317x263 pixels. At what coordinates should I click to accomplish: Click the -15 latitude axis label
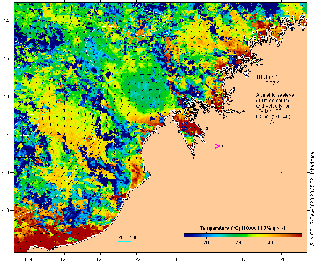pyautogui.click(x=5, y=59)
